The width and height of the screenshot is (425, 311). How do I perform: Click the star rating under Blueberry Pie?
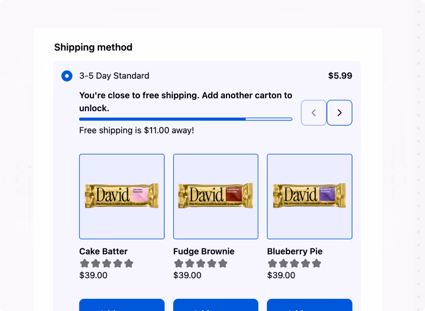pyautogui.click(x=295, y=263)
